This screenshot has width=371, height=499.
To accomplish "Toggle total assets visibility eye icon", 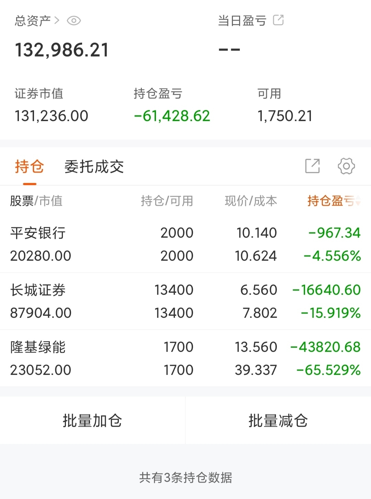I will tap(74, 21).
